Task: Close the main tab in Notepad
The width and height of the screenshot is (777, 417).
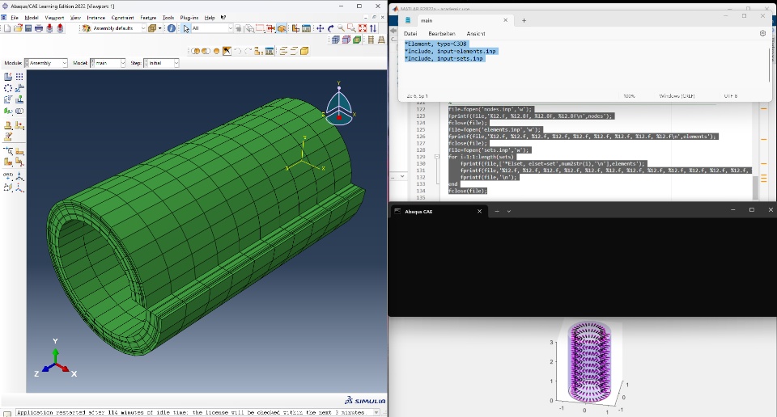Action: tap(507, 20)
